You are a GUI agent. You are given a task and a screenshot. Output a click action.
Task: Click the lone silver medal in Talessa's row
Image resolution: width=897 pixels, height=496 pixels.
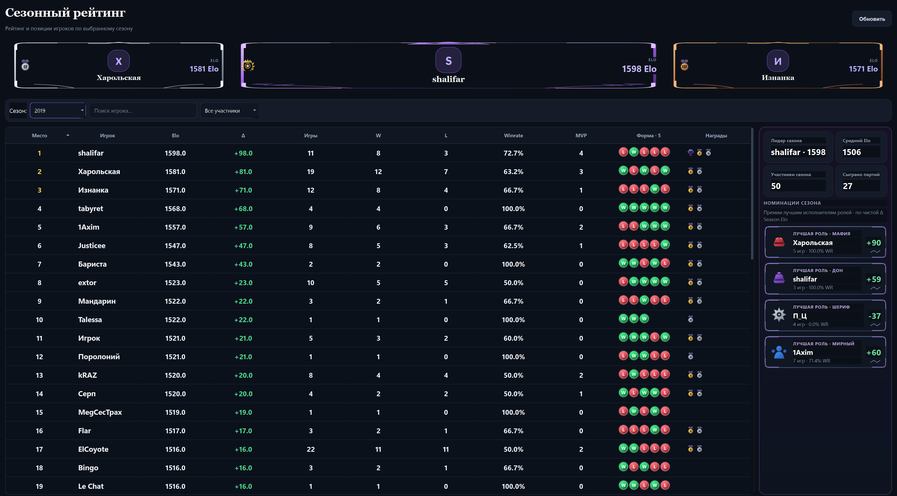pos(691,319)
